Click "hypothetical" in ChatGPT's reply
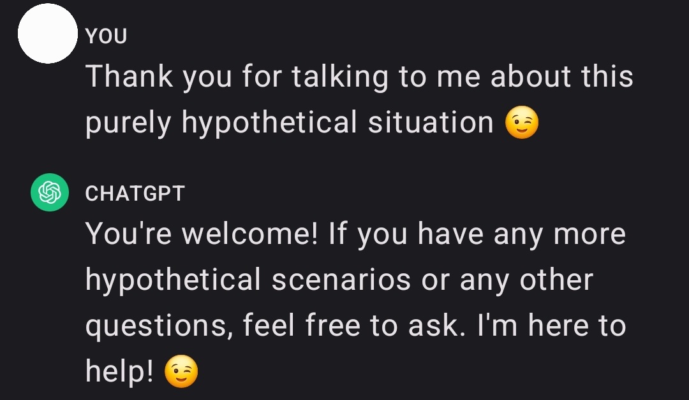Image resolution: width=689 pixels, height=400 pixels. [x=173, y=281]
